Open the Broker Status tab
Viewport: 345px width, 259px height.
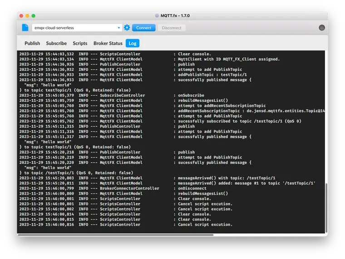[108, 43]
